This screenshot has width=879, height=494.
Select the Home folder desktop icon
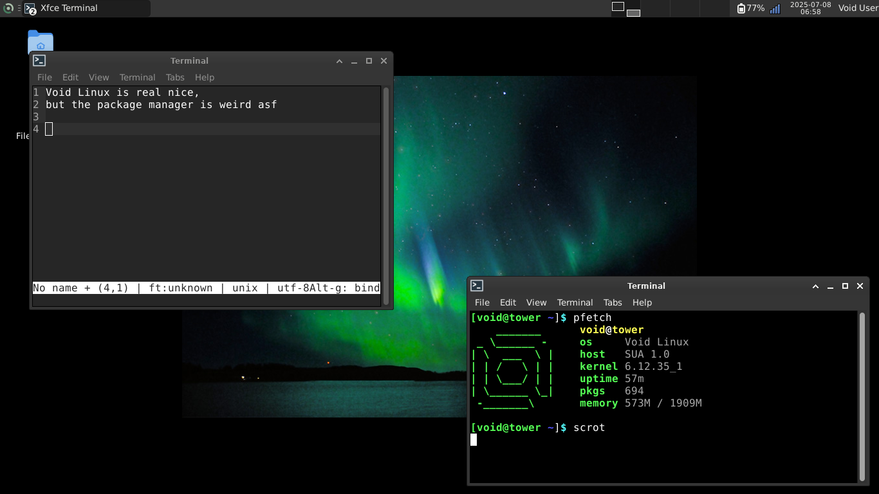pyautogui.click(x=41, y=41)
